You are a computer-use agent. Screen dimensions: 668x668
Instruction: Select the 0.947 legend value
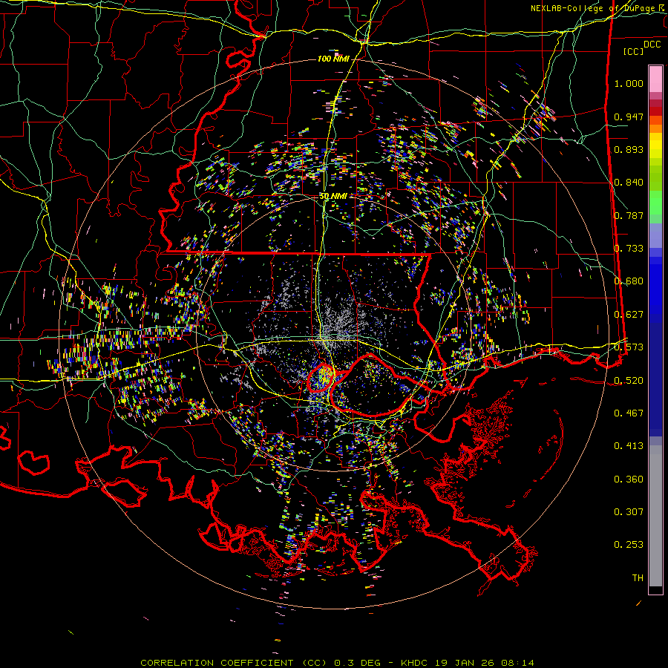pyautogui.click(x=629, y=117)
